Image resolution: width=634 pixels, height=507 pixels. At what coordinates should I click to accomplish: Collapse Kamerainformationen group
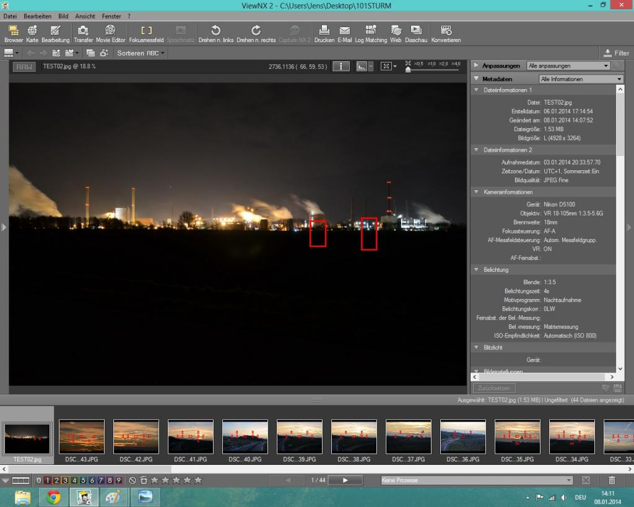[x=476, y=192]
